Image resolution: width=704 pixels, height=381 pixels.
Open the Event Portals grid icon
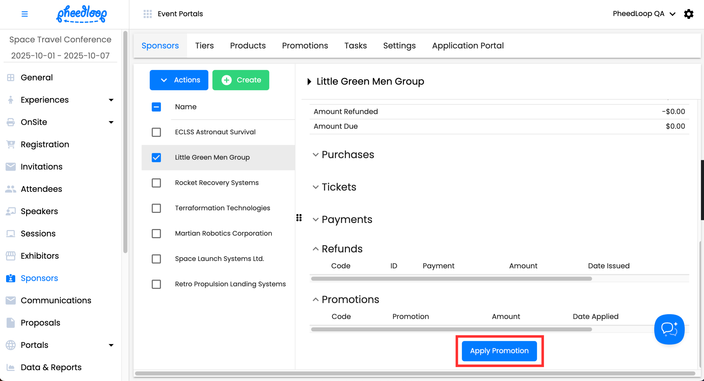148,14
